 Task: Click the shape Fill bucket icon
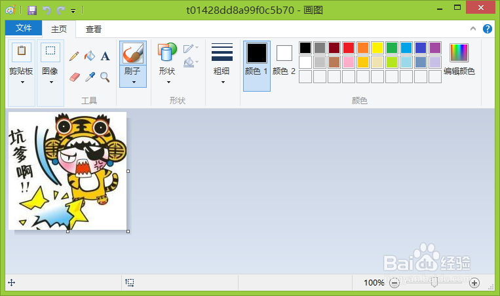[189, 62]
